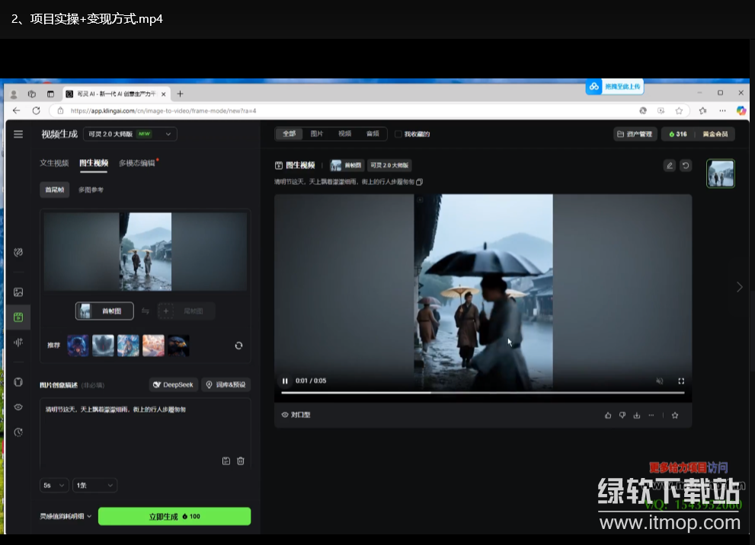755x545 pixels.
Task: Click the thumbs-down icon below the video
Action: (x=622, y=415)
